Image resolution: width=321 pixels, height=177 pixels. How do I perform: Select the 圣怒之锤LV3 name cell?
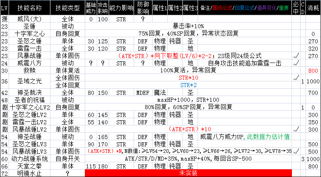(x=30, y=144)
